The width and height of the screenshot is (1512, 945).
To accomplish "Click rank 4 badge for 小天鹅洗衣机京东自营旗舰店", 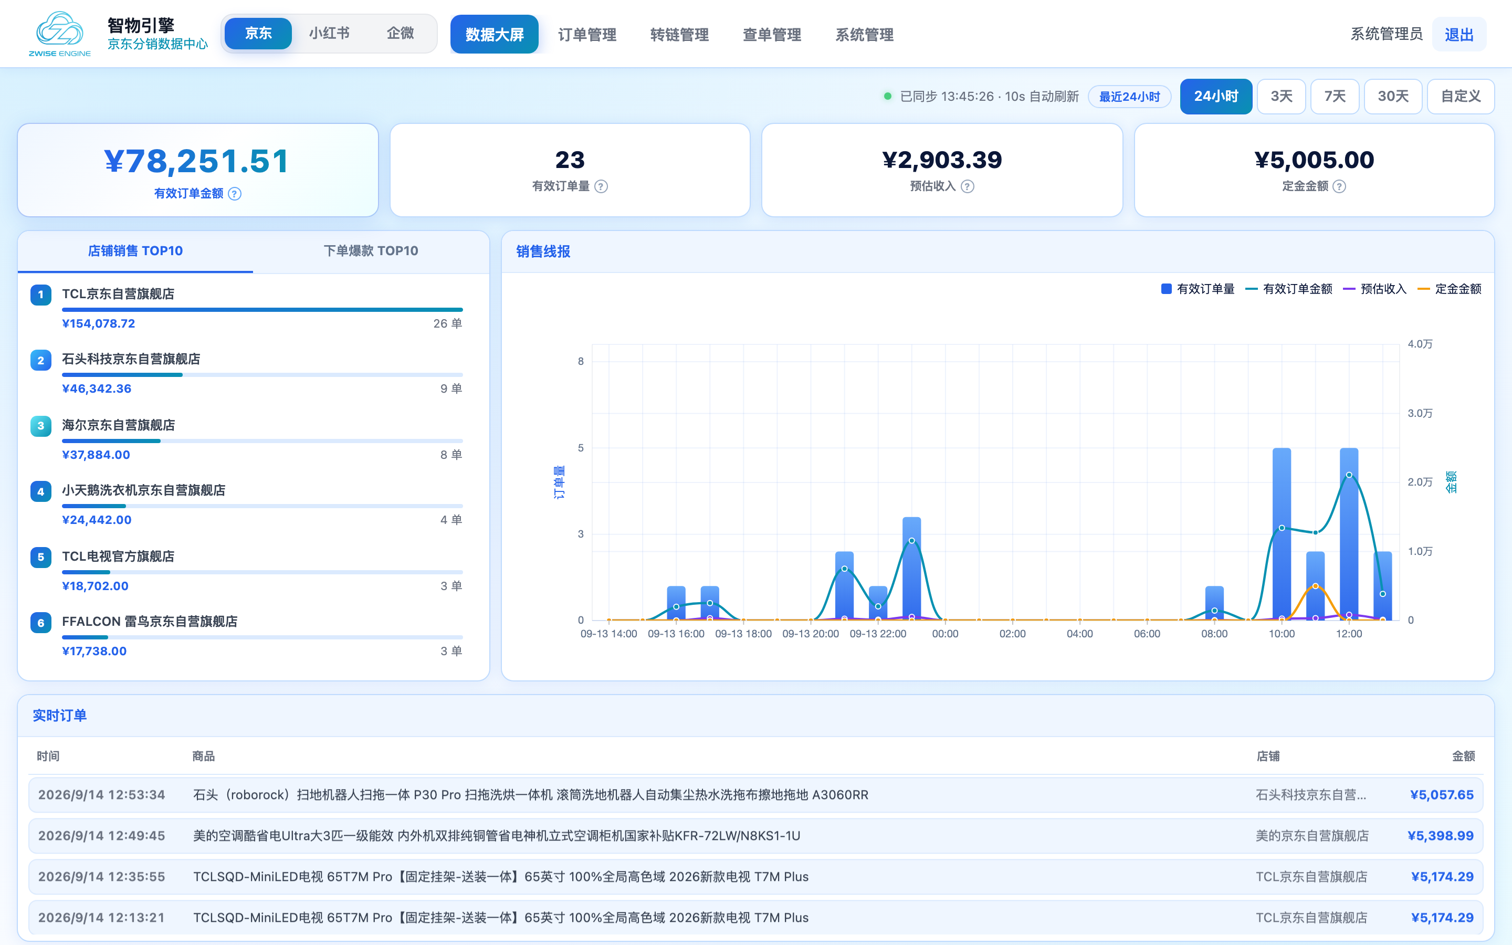I will pos(40,491).
